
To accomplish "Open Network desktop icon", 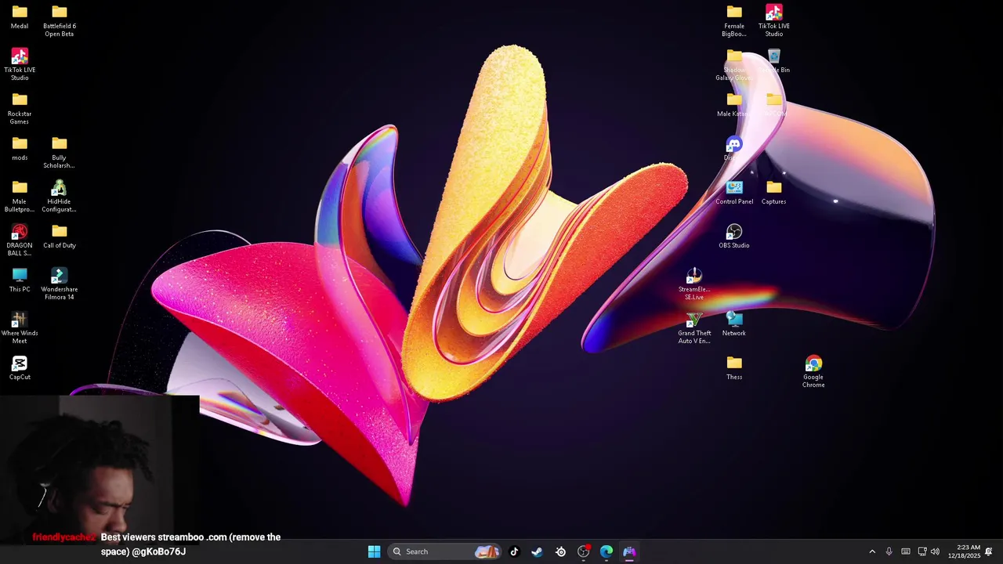I will [734, 324].
